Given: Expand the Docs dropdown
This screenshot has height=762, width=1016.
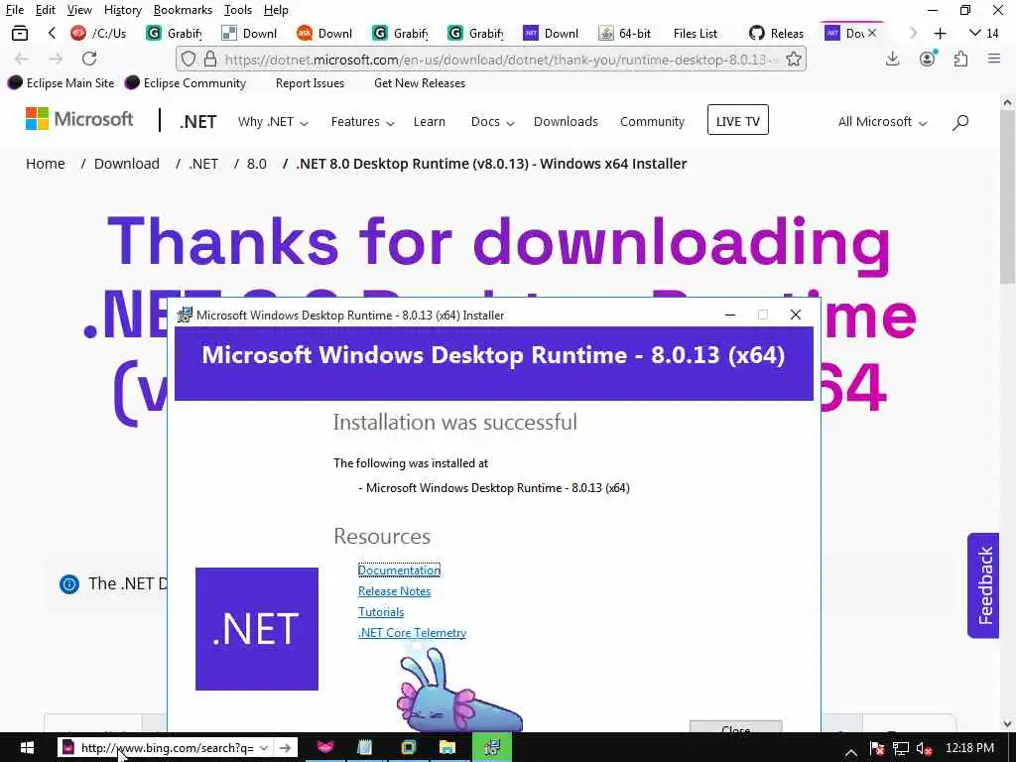Looking at the screenshot, I should point(492,122).
